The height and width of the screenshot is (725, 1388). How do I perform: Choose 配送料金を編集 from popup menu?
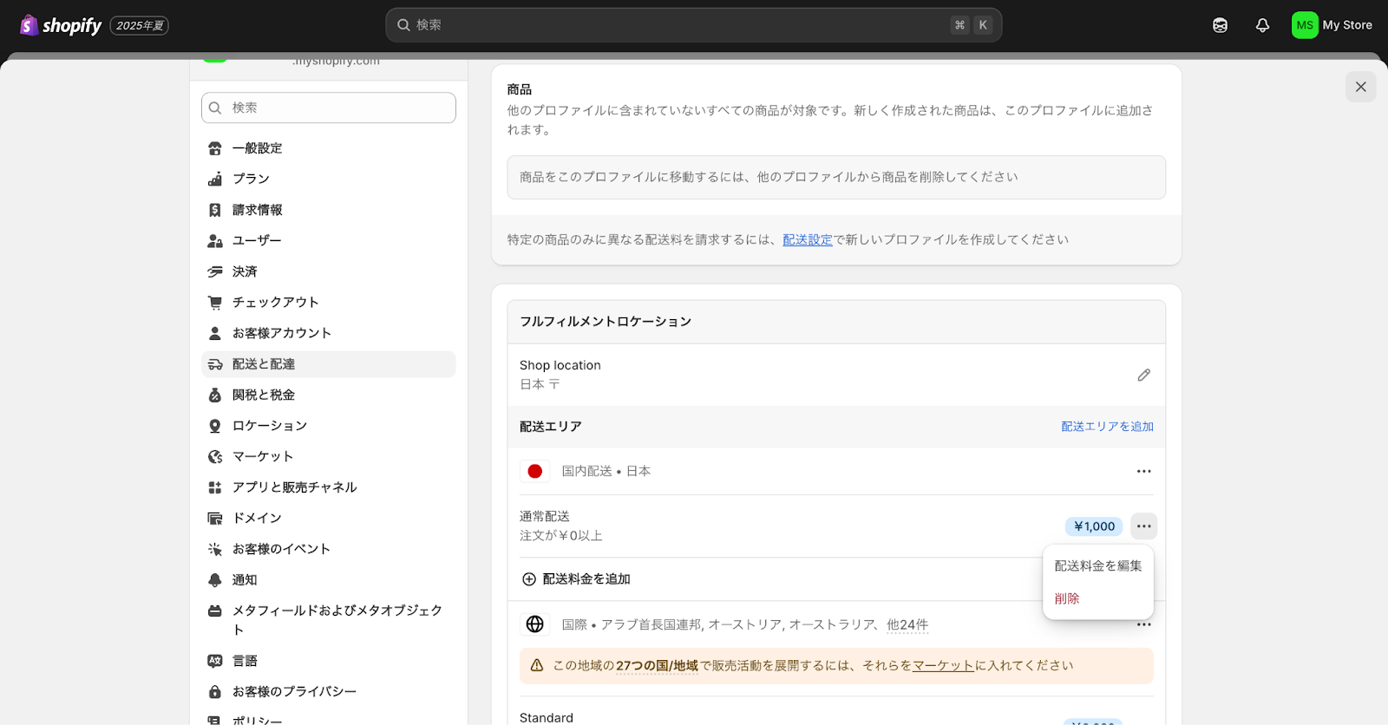(1098, 565)
